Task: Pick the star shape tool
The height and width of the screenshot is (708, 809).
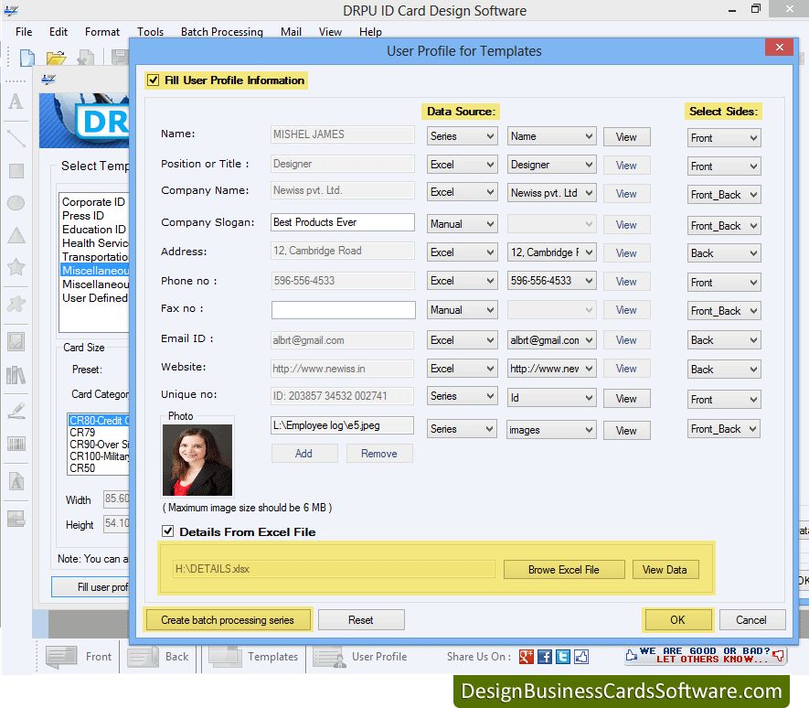Action: pos(16,266)
